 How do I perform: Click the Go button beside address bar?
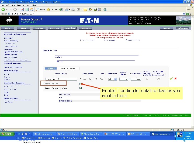[x=189, y=14]
